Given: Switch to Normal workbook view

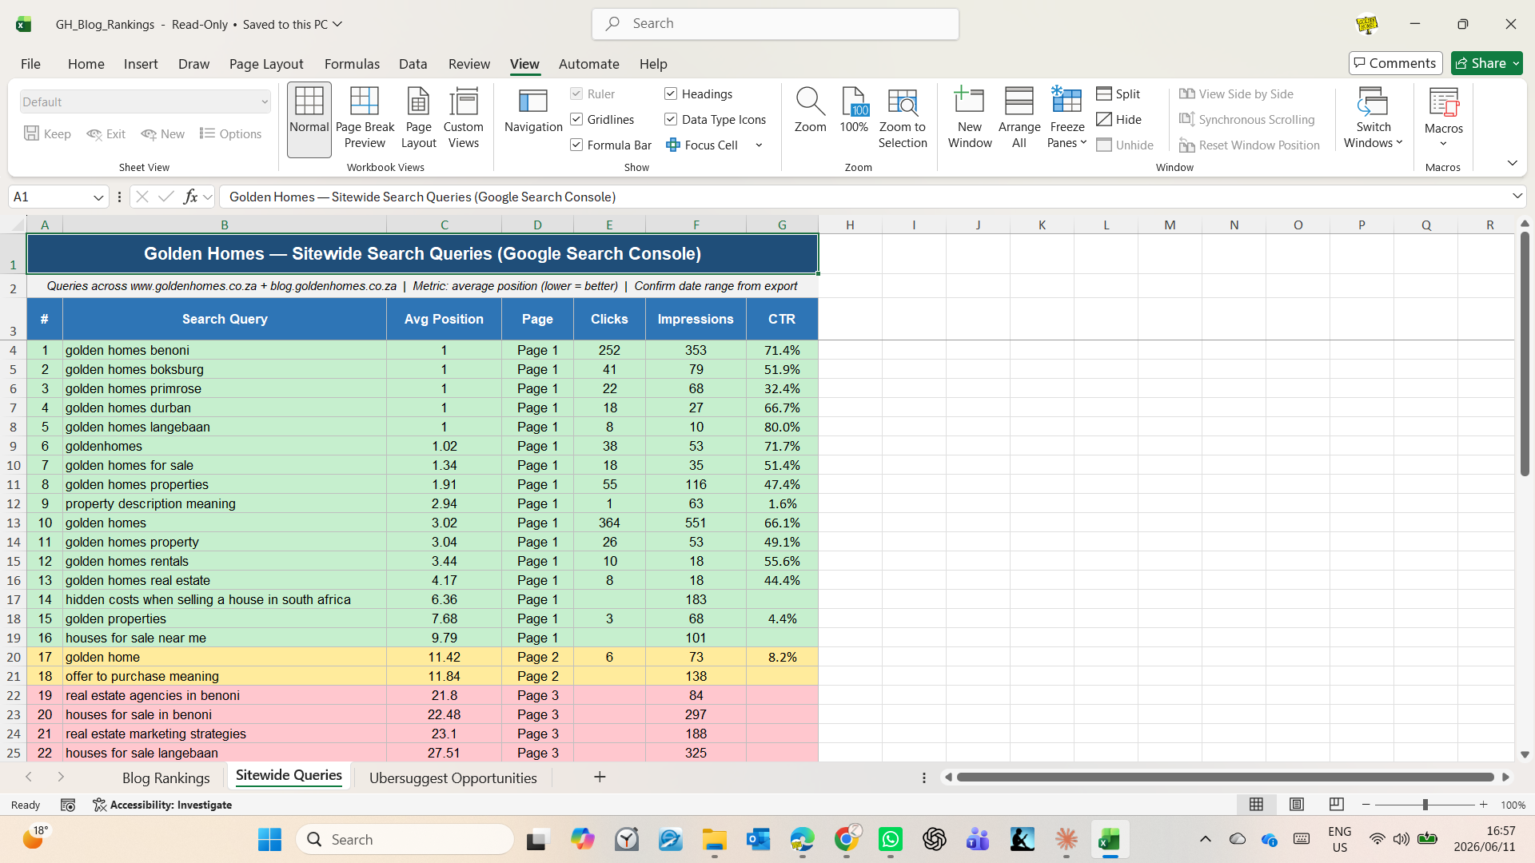Looking at the screenshot, I should [309, 119].
